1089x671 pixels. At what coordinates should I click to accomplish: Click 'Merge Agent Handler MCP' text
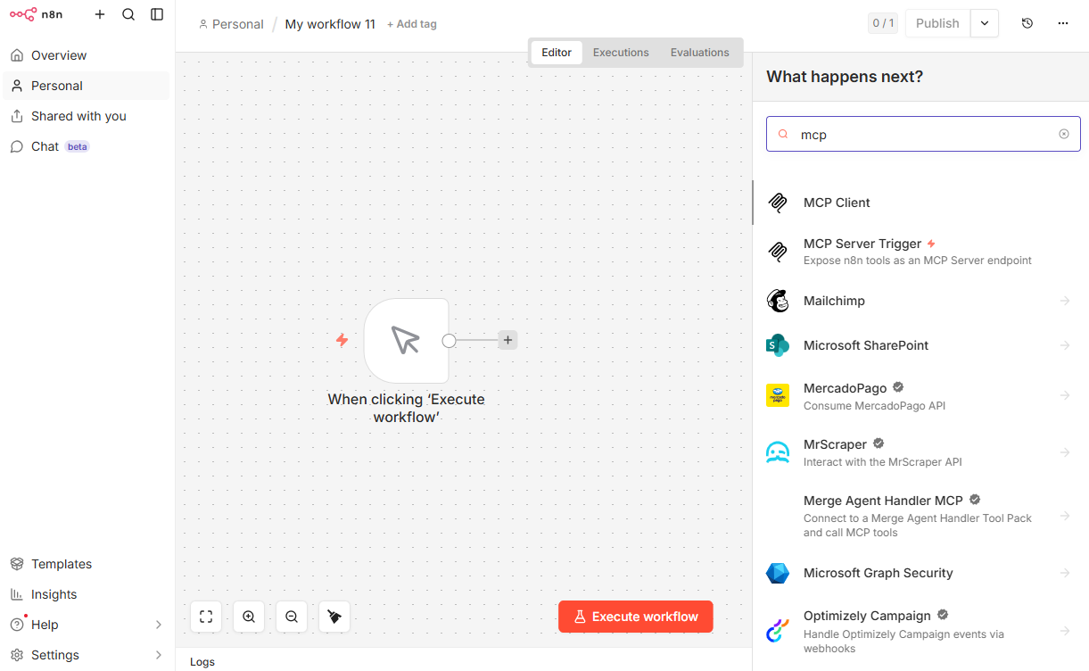coord(883,501)
